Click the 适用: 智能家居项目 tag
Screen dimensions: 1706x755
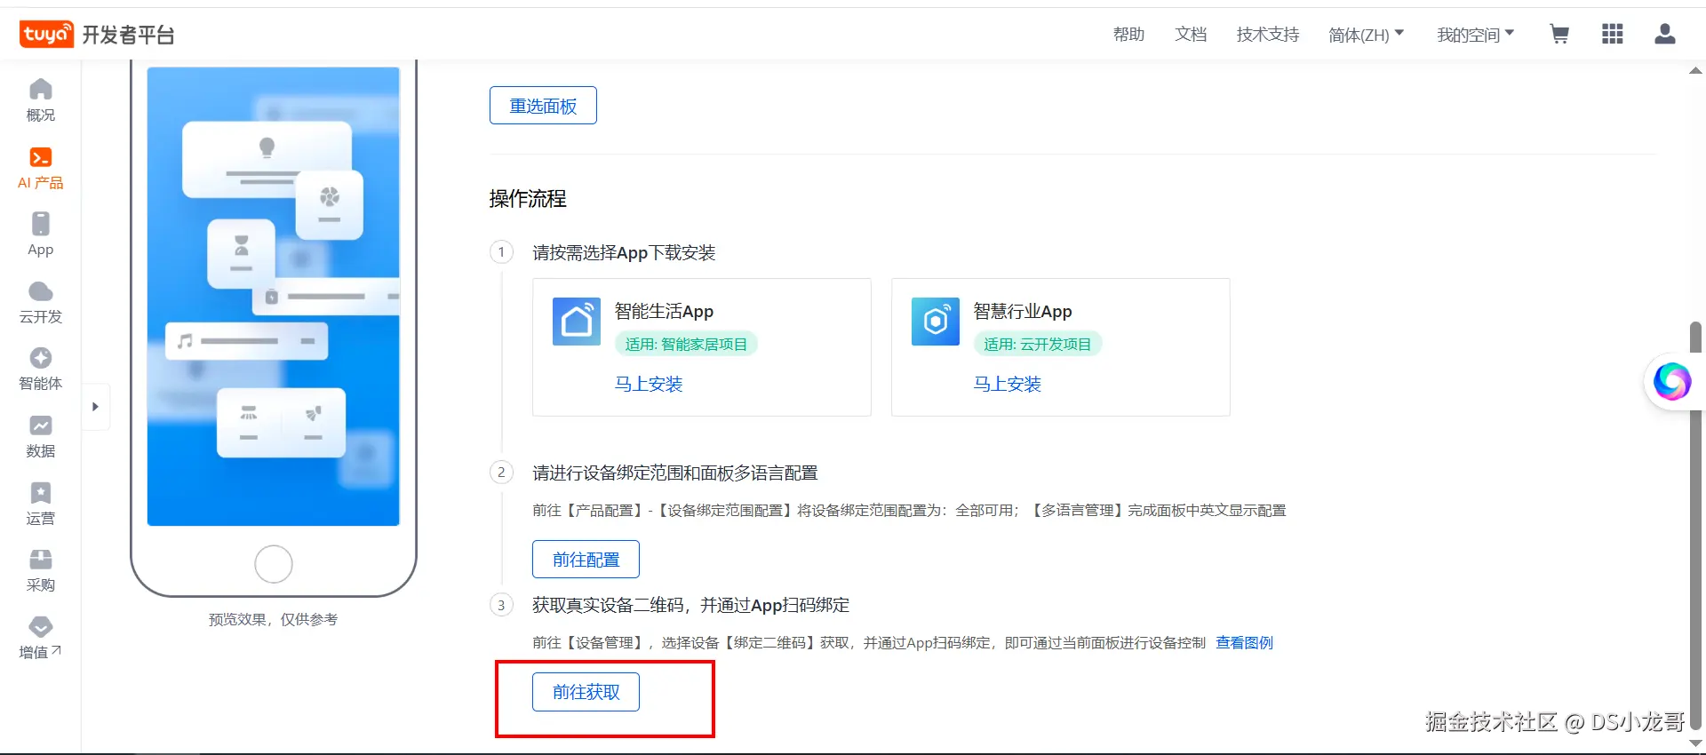click(x=686, y=345)
